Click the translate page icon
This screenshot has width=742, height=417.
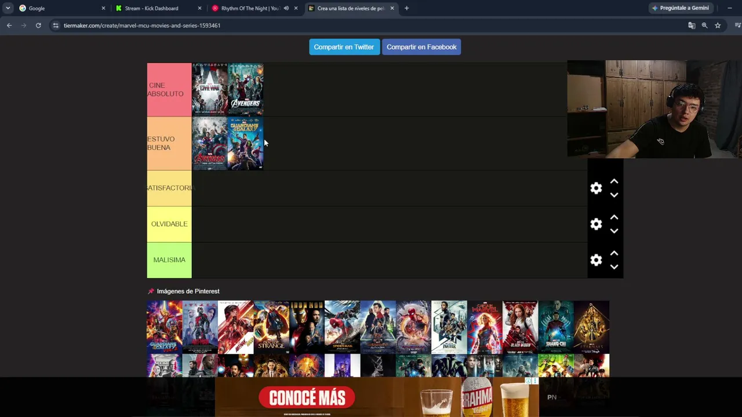(x=692, y=25)
